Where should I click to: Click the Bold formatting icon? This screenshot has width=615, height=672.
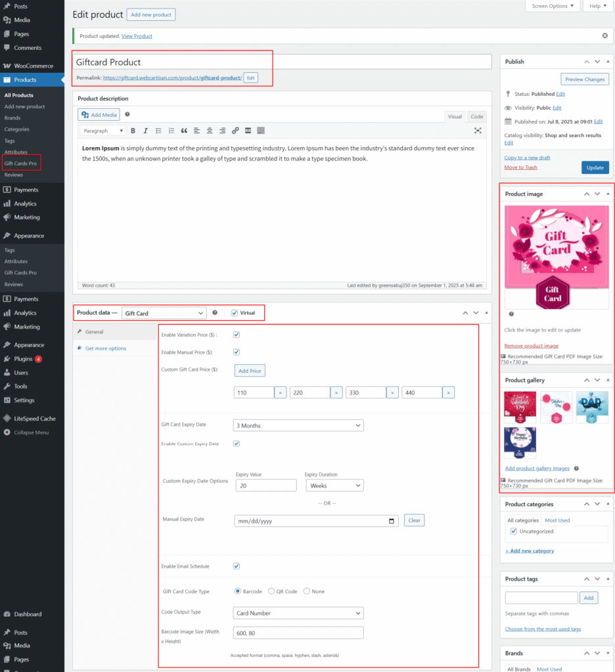[x=133, y=131]
